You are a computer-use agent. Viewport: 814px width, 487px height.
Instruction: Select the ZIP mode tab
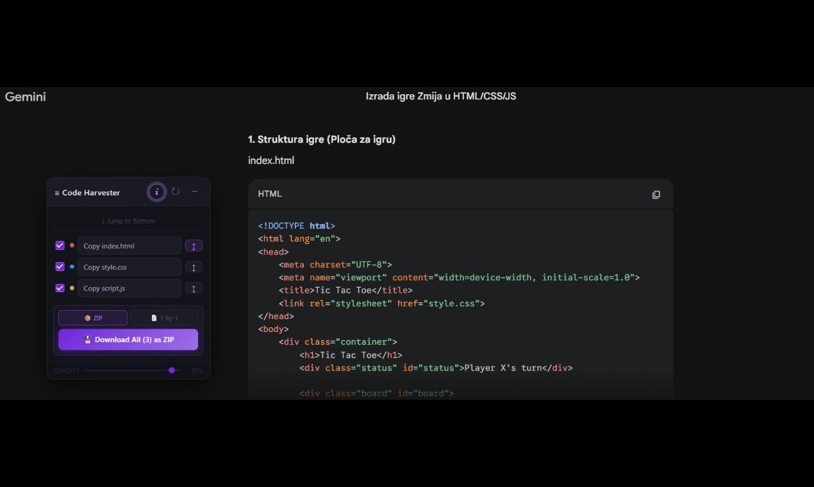coord(92,317)
